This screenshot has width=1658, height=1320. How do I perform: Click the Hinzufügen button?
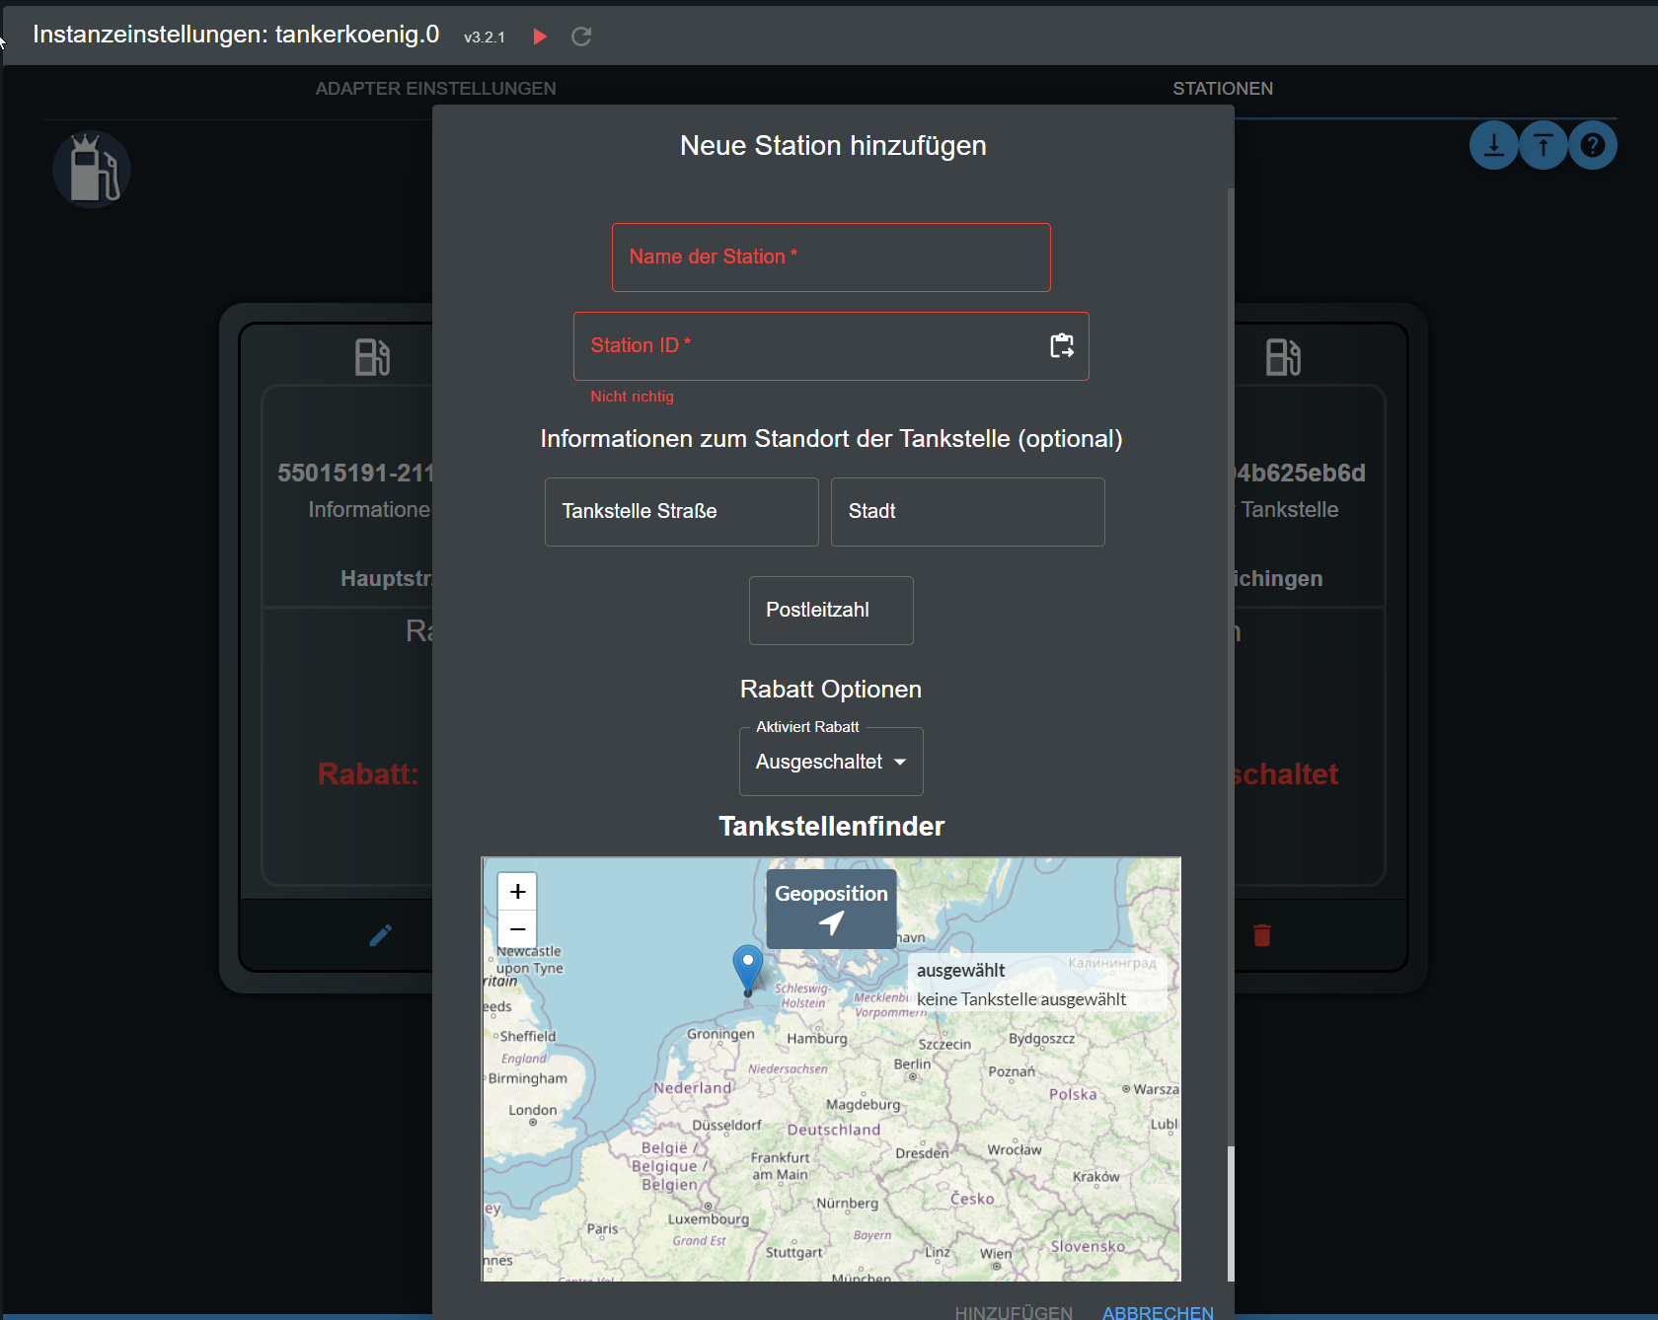point(1014,1312)
